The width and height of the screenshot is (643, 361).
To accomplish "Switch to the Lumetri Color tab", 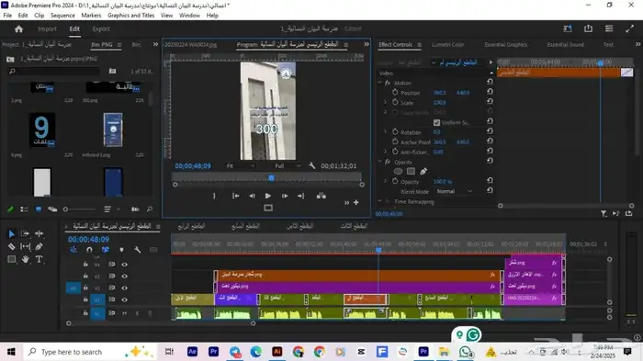I will point(448,44).
